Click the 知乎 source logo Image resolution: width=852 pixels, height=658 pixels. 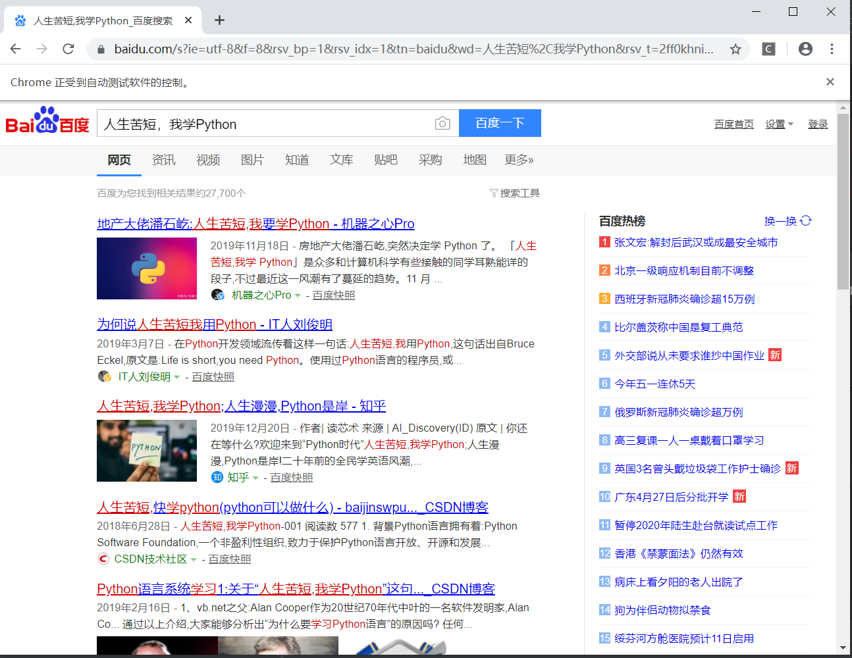pyautogui.click(x=217, y=477)
